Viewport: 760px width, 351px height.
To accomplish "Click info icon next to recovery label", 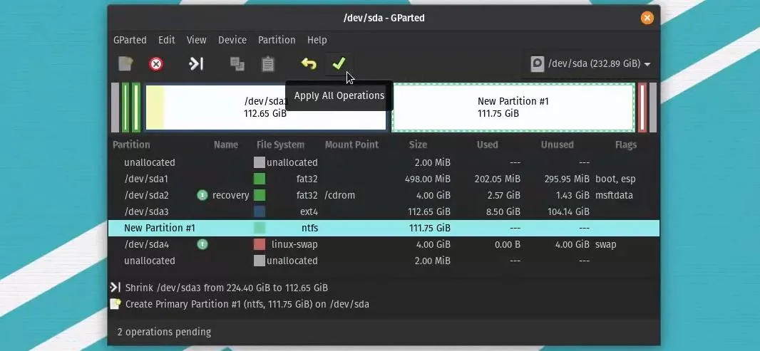I will pos(202,195).
